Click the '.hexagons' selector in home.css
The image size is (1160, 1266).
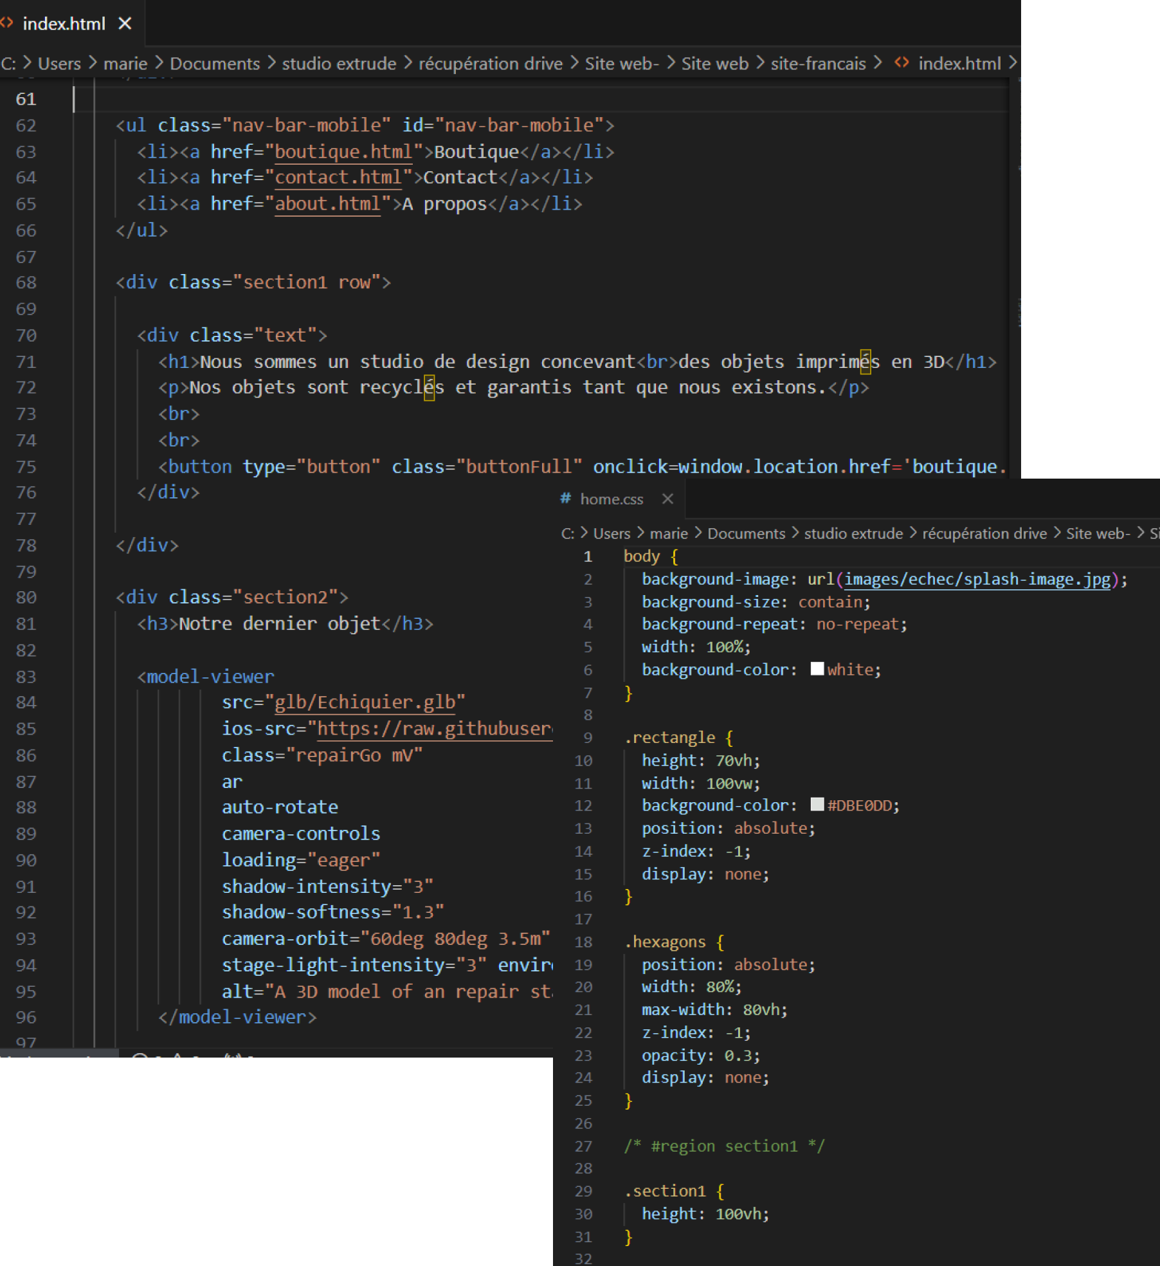click(x=665, y=942)
